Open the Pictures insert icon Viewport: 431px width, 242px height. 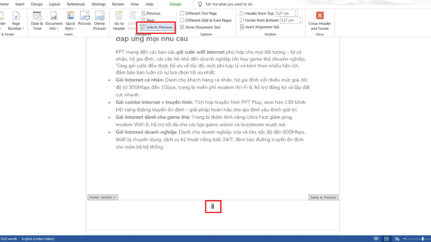85,19
